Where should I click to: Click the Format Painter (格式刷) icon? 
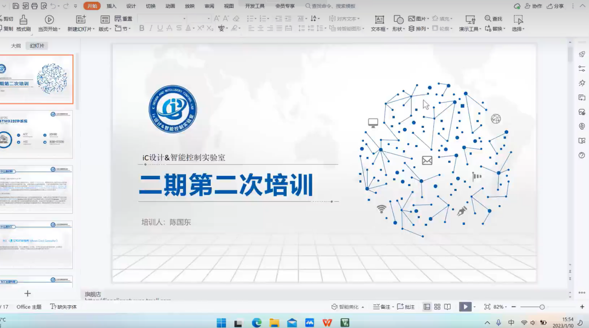pos(23,20)
